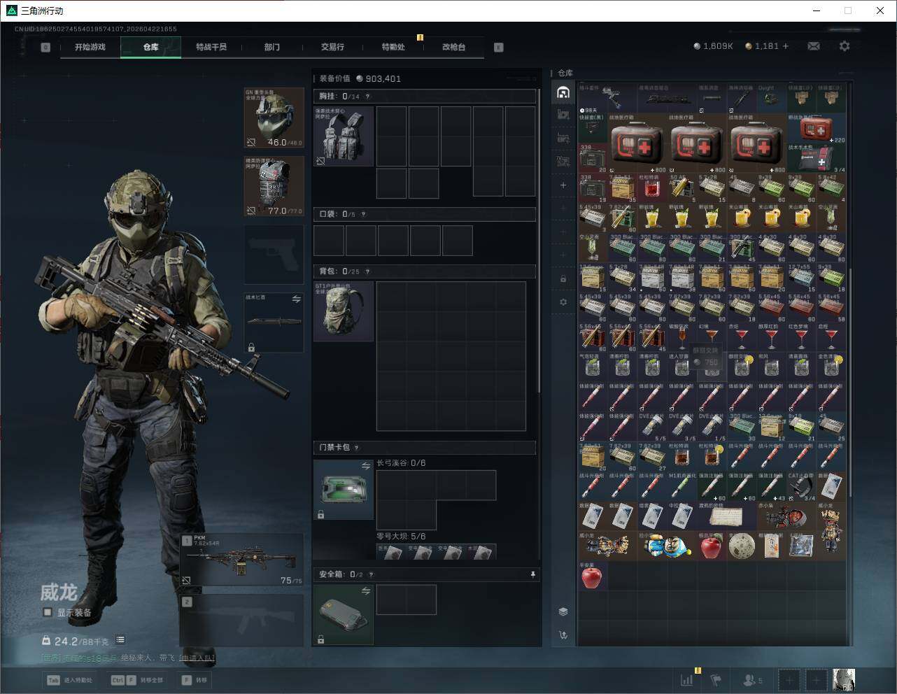This screenshot has width=897, height=694.
Task: Select the GT1 backpack equipment icon
Action: (x=343, y=311)
